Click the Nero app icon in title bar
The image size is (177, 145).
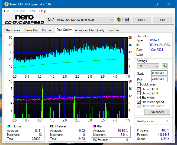pyautogui.click(x=7, y=4)
